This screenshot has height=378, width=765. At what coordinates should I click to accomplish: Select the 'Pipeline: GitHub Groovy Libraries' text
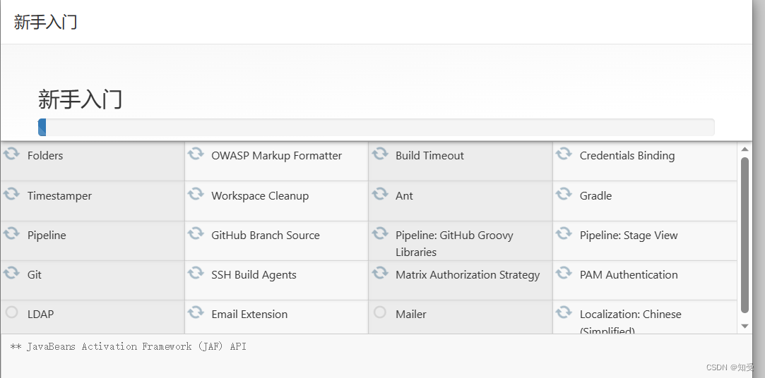click(x=454, y=243)
